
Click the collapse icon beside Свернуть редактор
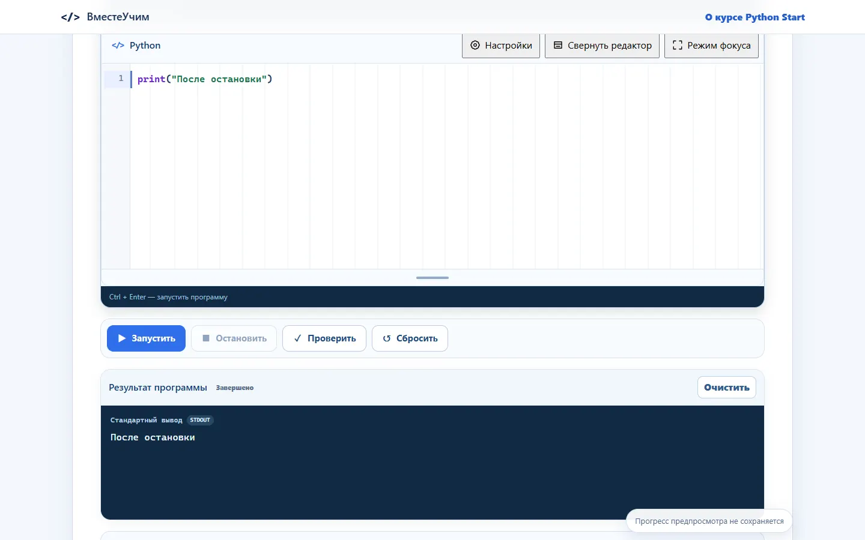(558, 45)
